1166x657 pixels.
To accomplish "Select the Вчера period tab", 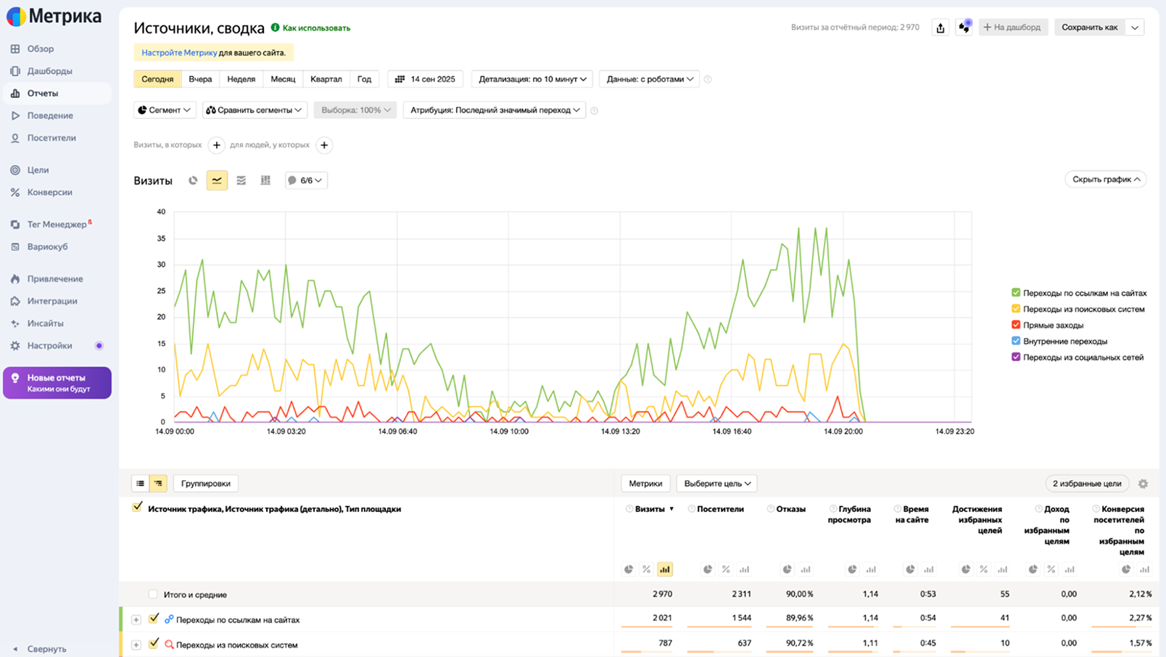I will click(200, 79).
